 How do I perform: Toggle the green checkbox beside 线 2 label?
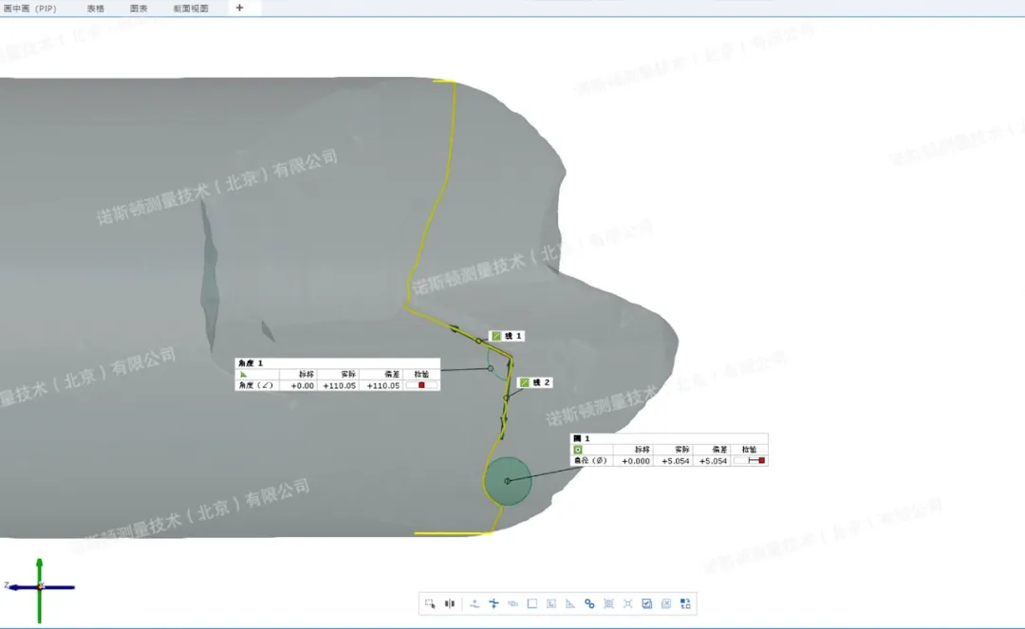pos(524,382)
